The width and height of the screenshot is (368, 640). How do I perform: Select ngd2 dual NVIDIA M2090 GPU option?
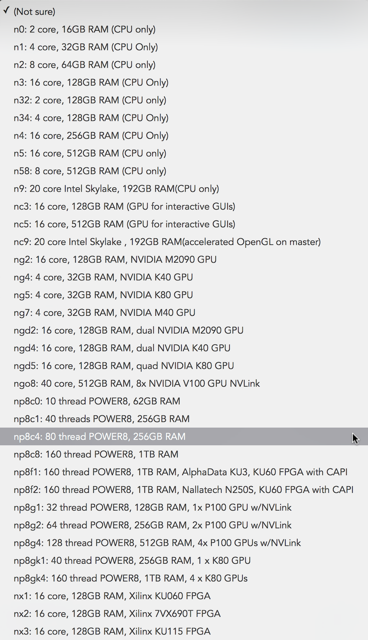(184, 330)
